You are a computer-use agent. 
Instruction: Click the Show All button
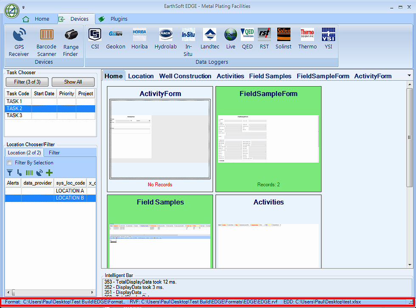pyautogui.click(x=73, y=82)
